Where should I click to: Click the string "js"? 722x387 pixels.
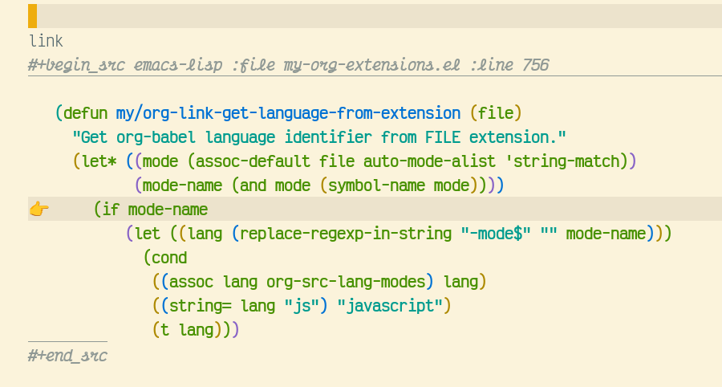coord(302,305)
